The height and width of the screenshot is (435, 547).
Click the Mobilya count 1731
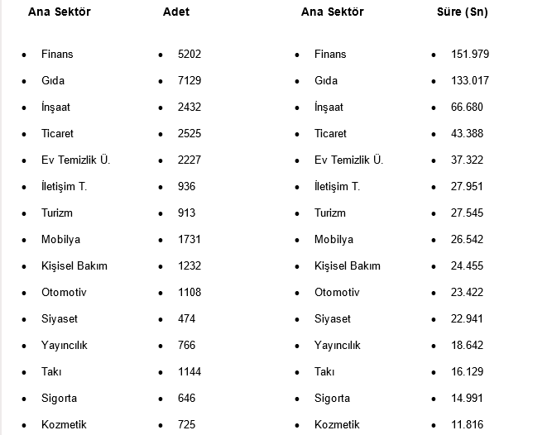click(190, 240)
